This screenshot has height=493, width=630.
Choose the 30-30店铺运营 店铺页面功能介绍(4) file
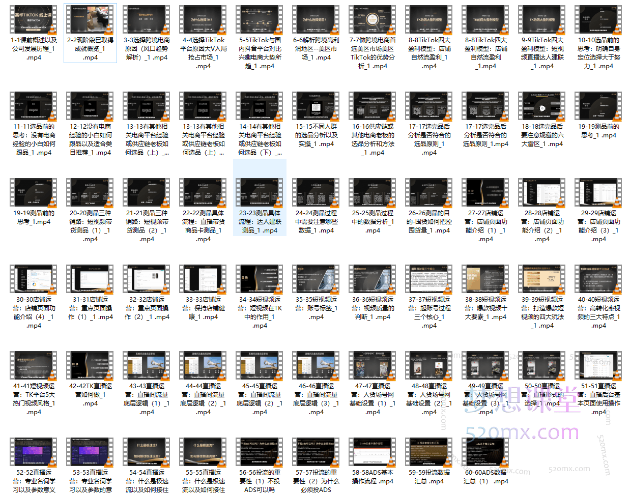pos(34,280)
